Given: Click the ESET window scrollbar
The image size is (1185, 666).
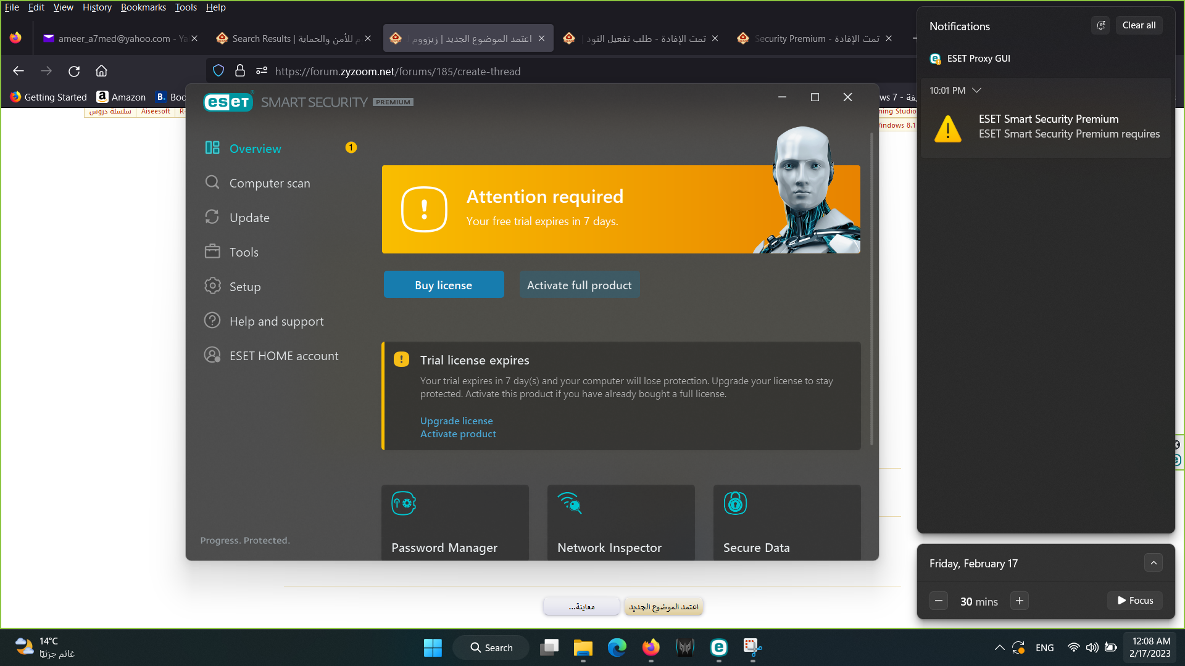Looking at the screenshot, I should click(871, 289).
